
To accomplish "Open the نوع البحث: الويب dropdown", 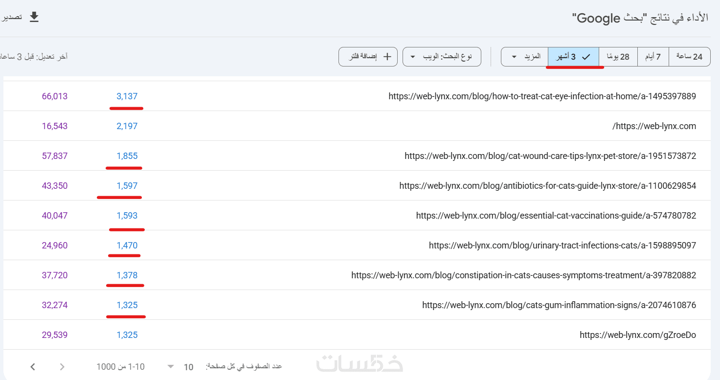I will [442, 57].
